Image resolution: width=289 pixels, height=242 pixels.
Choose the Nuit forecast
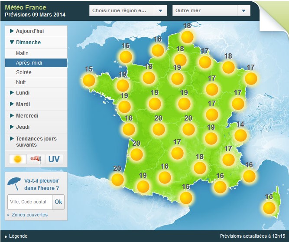click(x=21, y=82)
